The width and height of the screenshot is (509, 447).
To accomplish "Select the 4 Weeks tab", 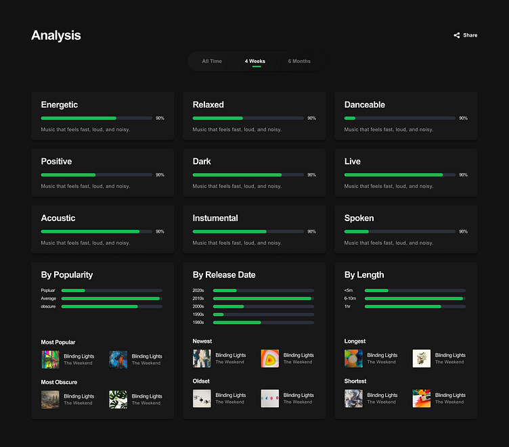I will [255, 62].
